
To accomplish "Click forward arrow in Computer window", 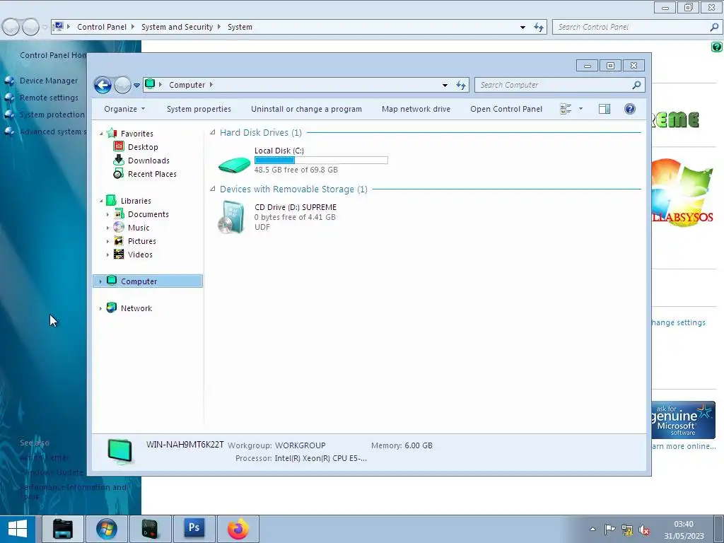I will 122,85.
